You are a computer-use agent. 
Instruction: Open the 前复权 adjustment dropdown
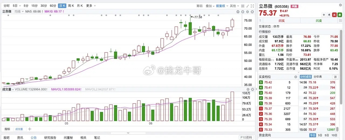pyautogui.click(x=222, y=6)
